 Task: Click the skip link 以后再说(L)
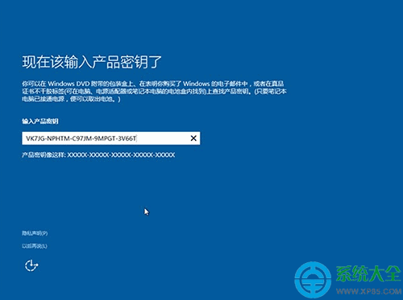pos(35,246)
